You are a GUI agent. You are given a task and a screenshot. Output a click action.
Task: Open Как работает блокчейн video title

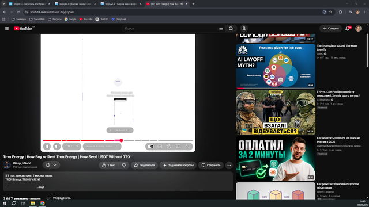pos(338,186)
